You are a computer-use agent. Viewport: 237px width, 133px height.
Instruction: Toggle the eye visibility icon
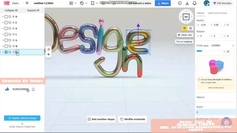49,54
